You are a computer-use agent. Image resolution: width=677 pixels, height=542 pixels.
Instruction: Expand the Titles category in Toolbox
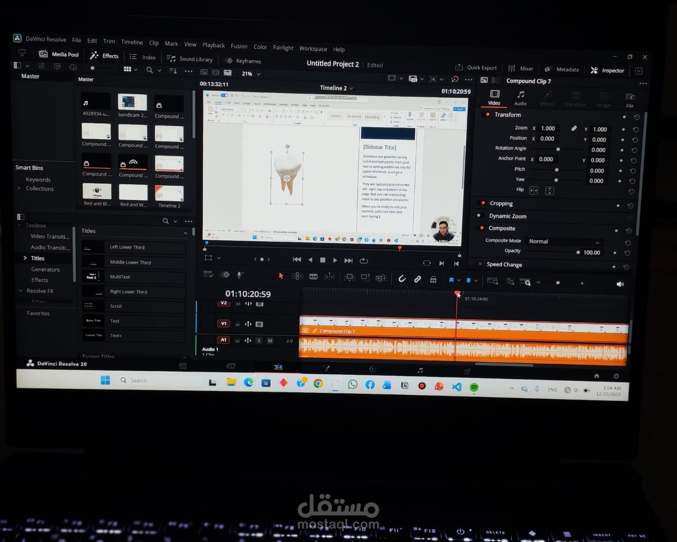pos(25,258)
